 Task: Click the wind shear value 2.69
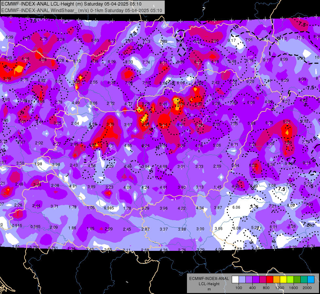tap(217, 166)
